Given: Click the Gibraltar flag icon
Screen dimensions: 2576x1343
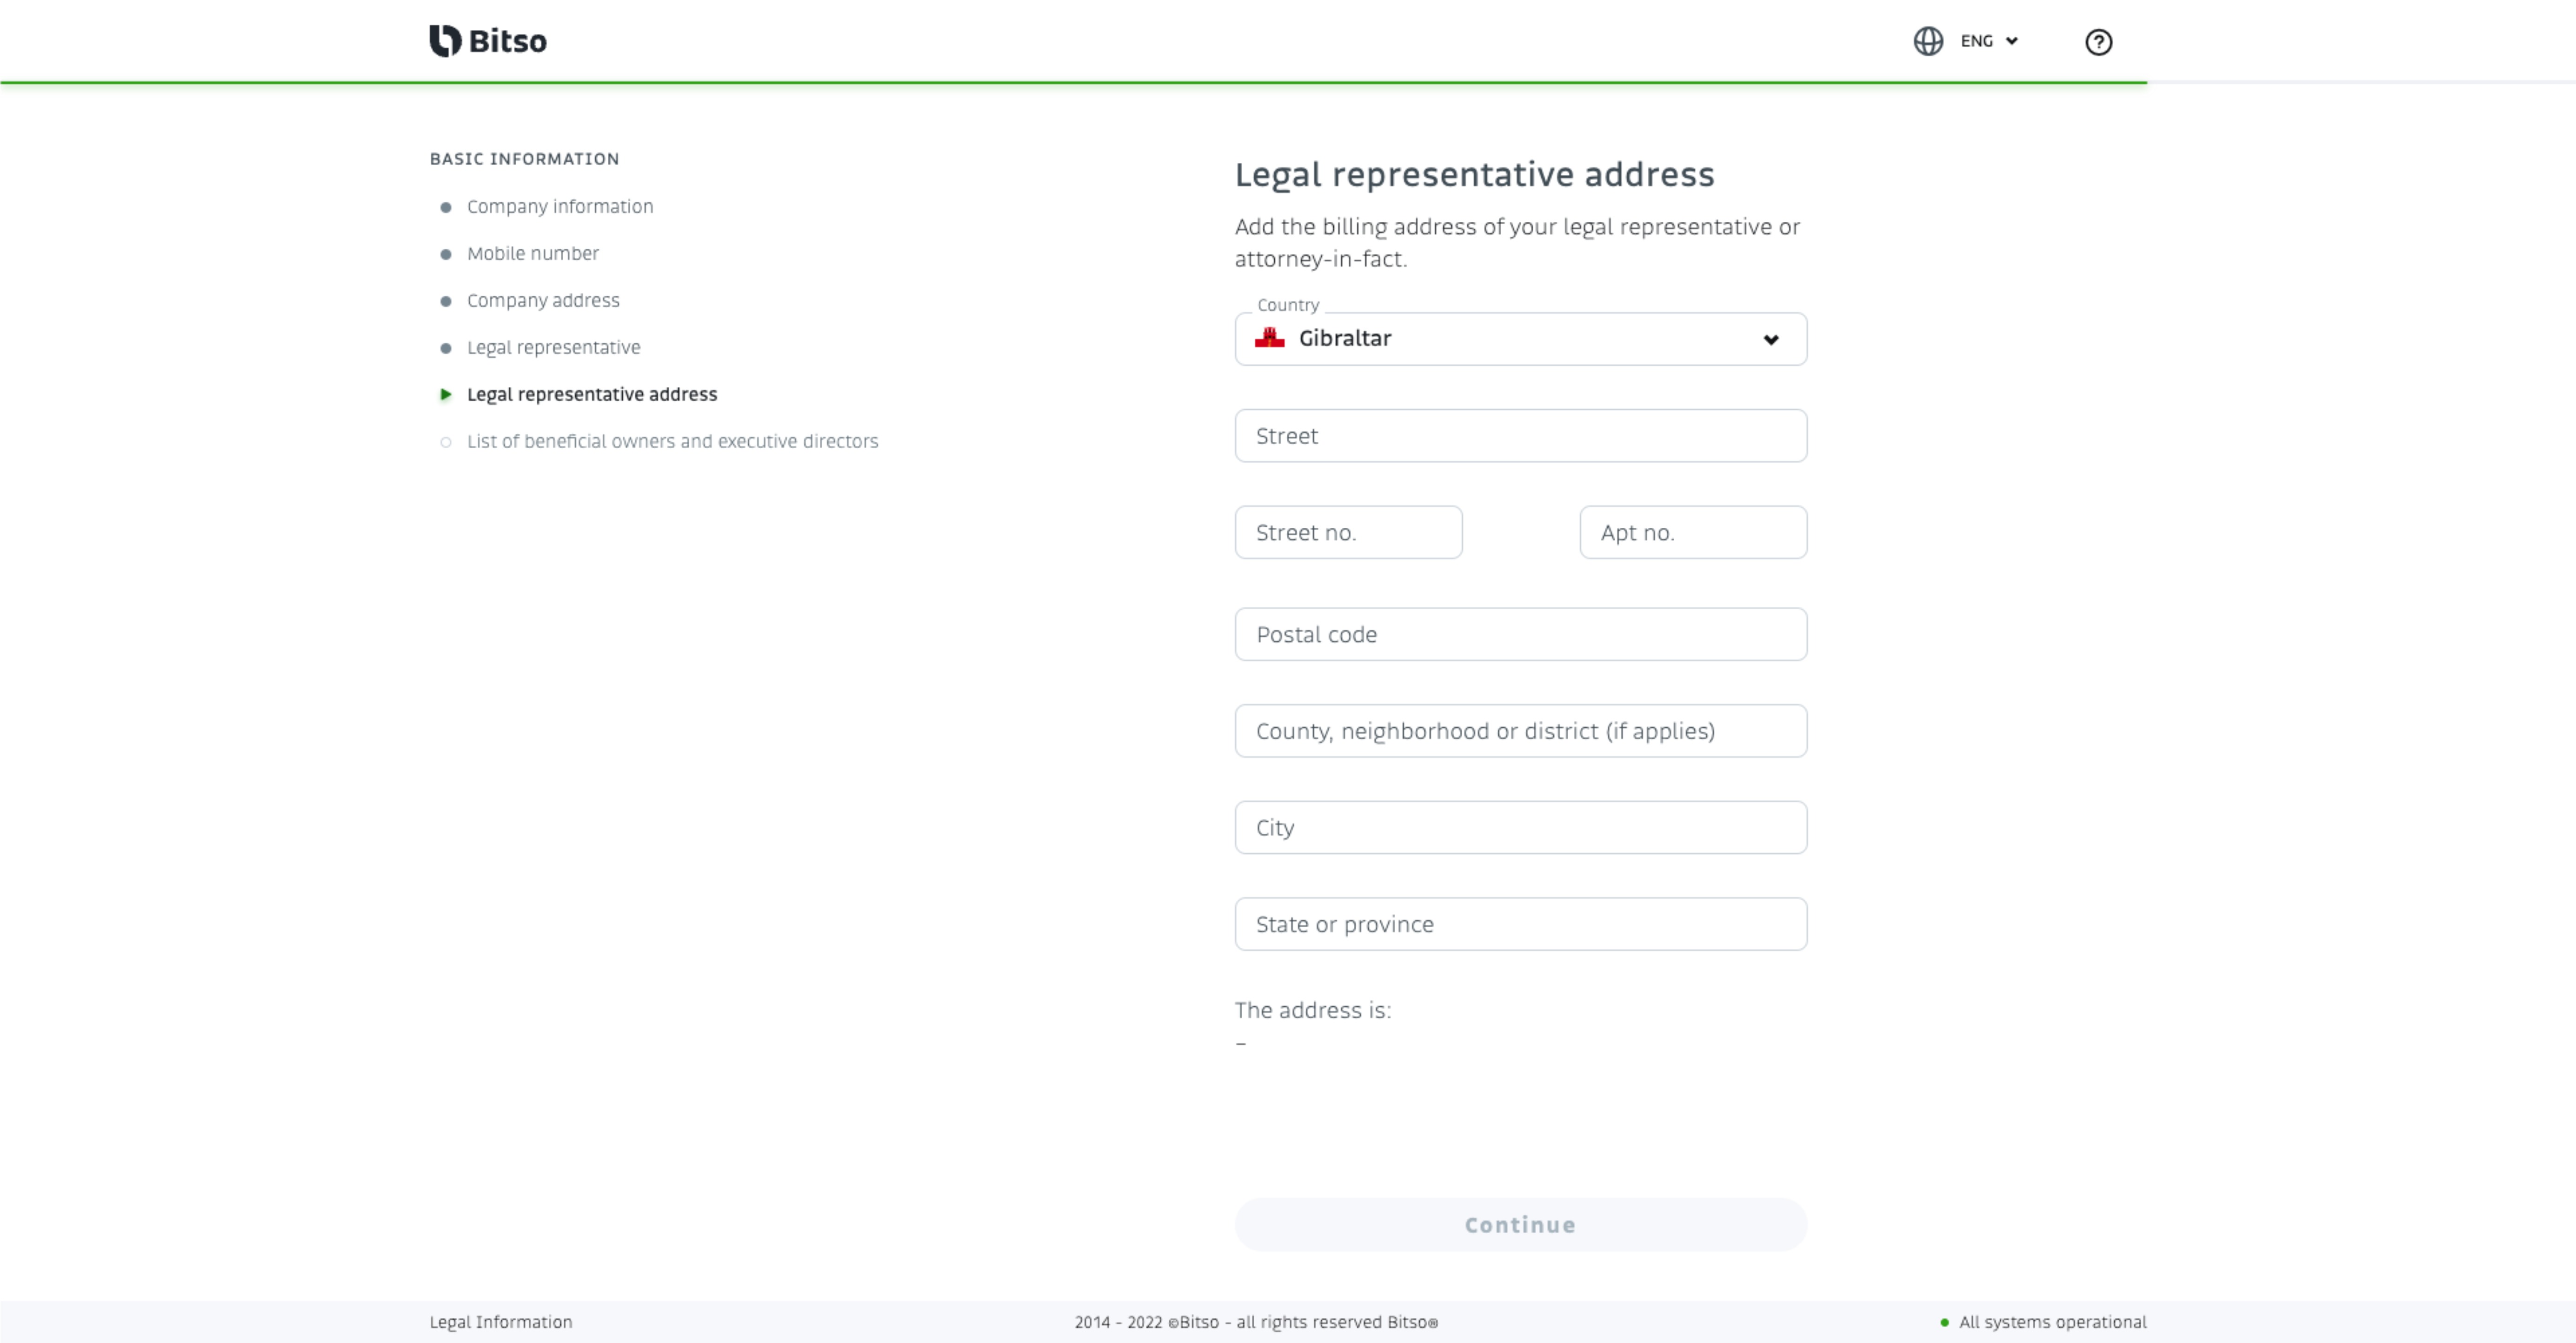Looking at the screenshot, I should point(1269,338).
